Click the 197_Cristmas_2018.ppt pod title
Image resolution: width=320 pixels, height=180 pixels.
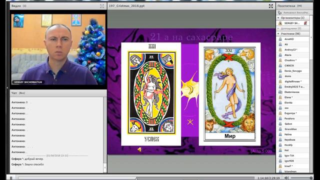(x=126, y=6)
